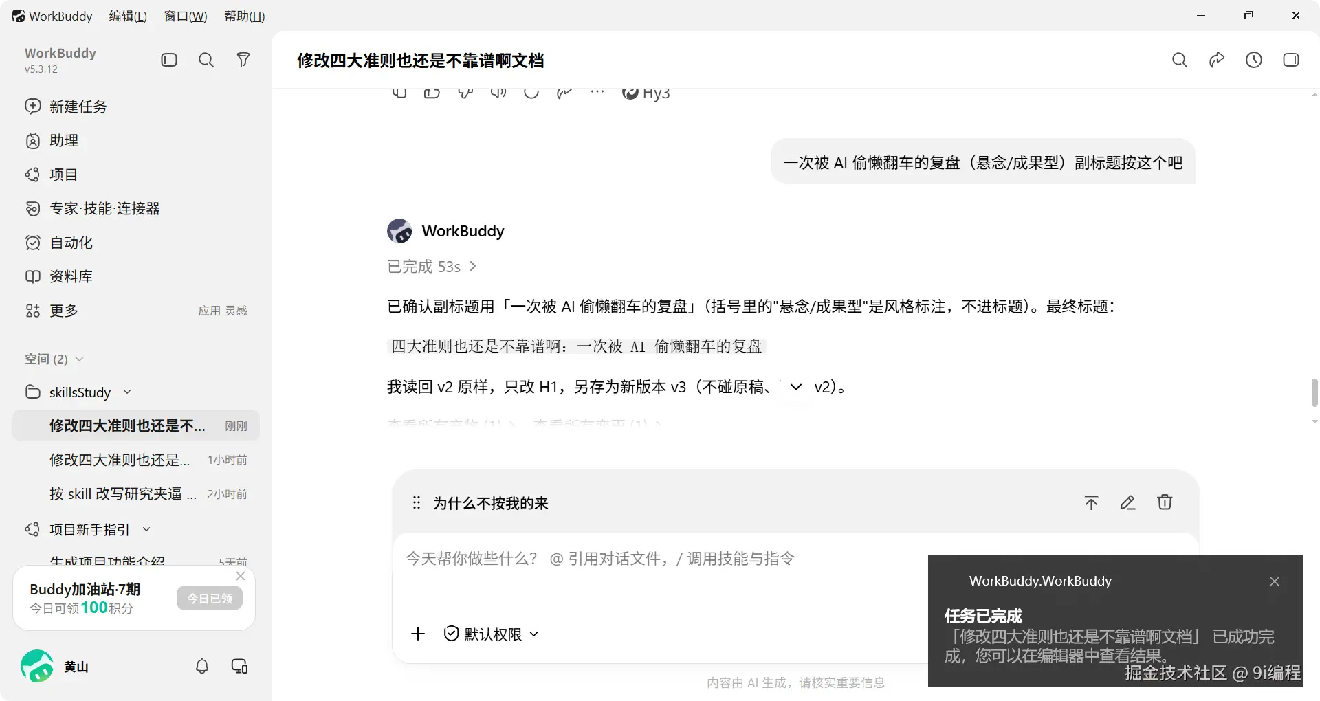Open the history clock icon
1320x701 pixels.
coord(1254,60)
